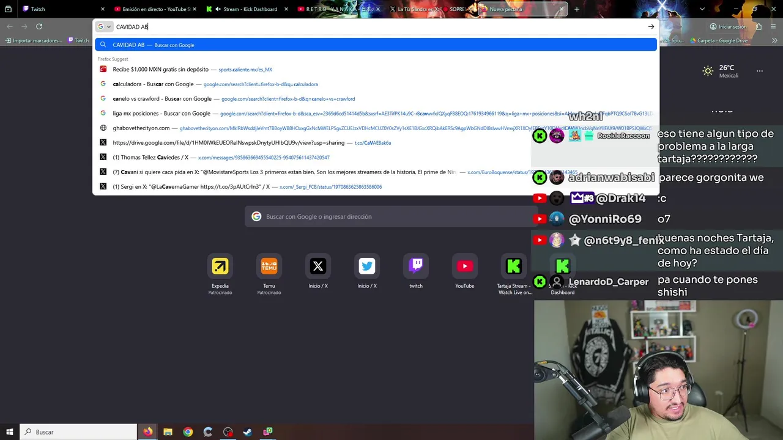Image resolution: width=783 pixels, height=440 pixels.
Task: Open OBS Studio from the taskbar
Action: coord(228,431)
